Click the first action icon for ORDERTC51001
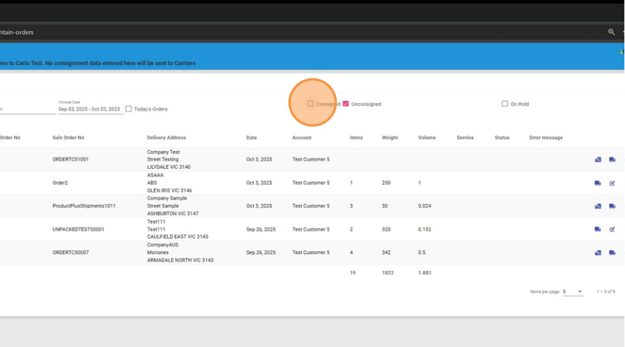625x347 pixels. [x=598, y=159]
